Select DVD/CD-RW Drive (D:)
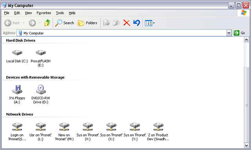 pyautogui.click(x=41, y=94)
